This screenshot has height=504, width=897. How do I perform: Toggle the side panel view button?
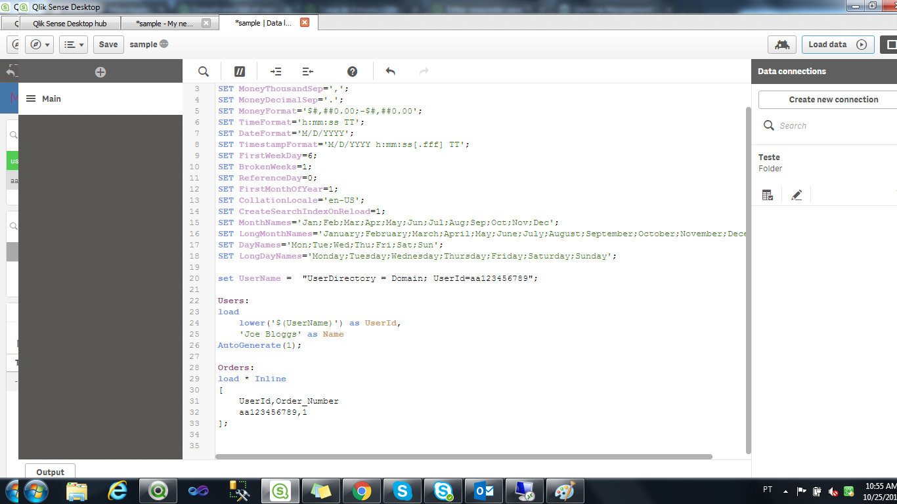(x=889, y=45)
